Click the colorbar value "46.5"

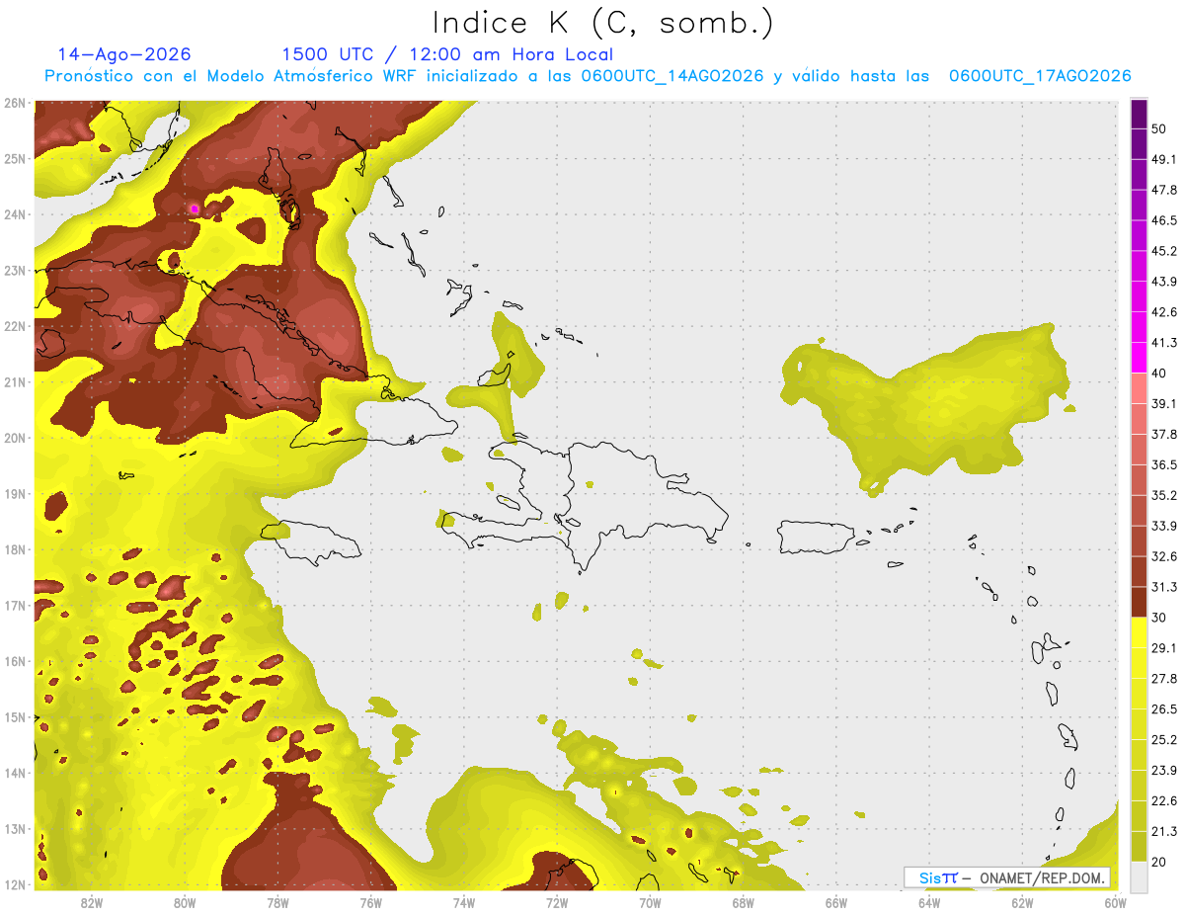(x=1164, y=220)
